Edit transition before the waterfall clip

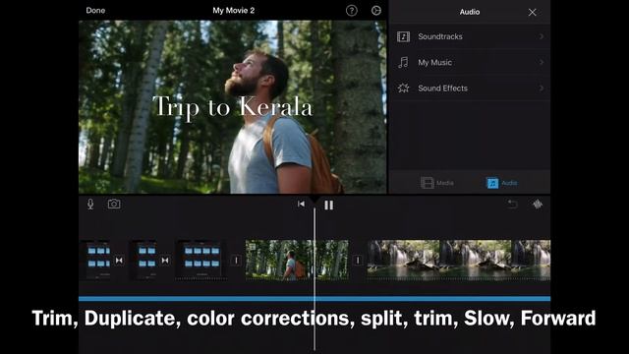coord(358,261)
